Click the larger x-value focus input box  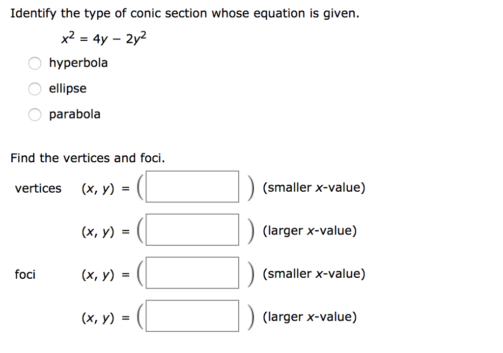click(192, 316)
